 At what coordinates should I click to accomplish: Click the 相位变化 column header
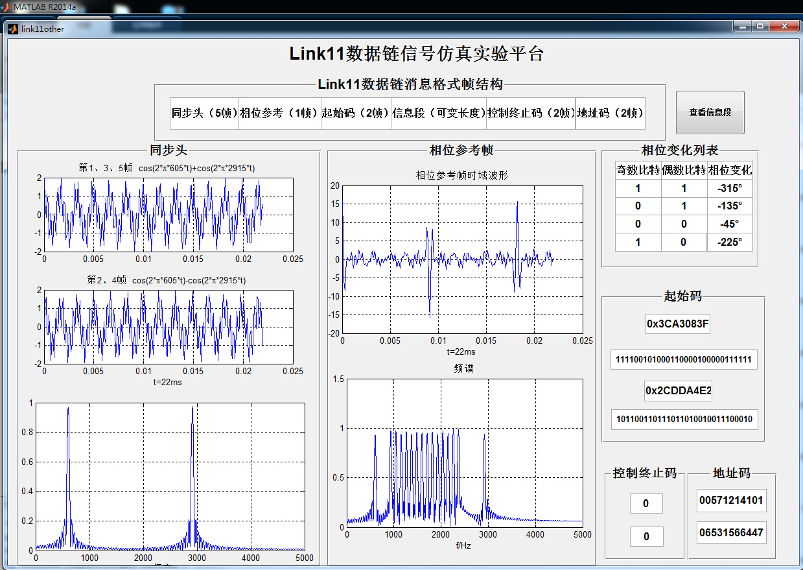tap(730, 171)
